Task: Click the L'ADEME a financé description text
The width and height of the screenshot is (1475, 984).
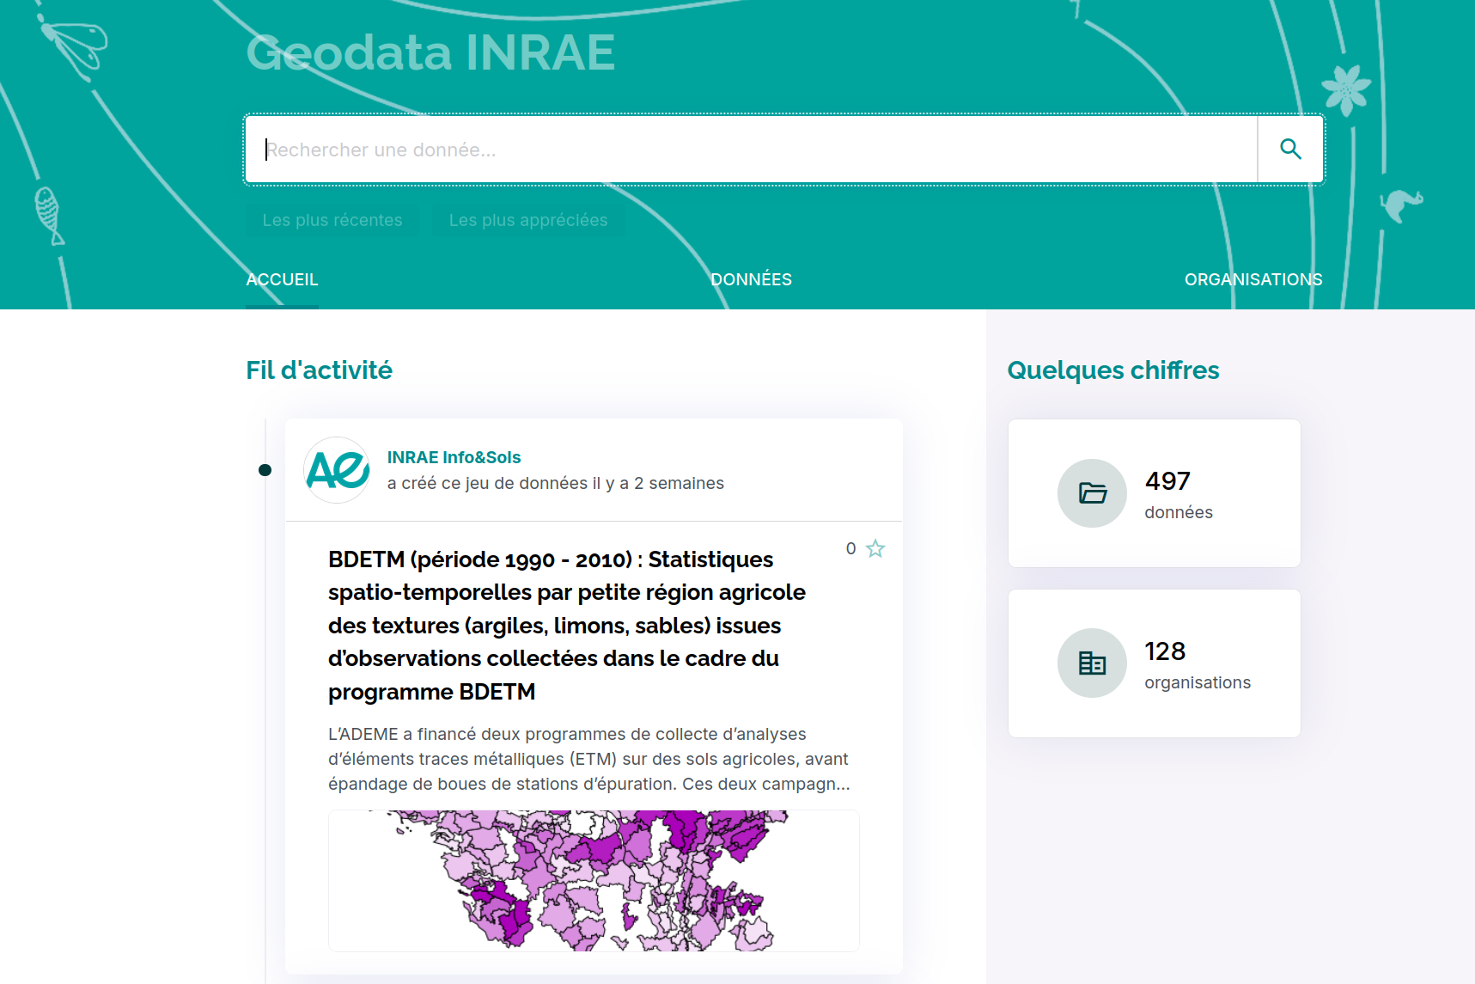Action: [x=589, y=759]
